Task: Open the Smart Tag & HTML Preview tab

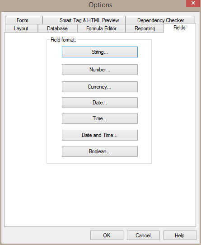Action: coord(84,20)
